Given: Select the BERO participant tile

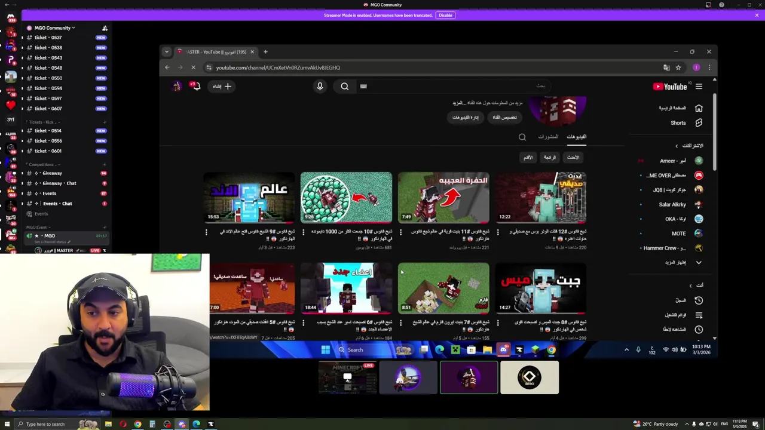Looking at the screenshot, I should (x=530, y=377).
